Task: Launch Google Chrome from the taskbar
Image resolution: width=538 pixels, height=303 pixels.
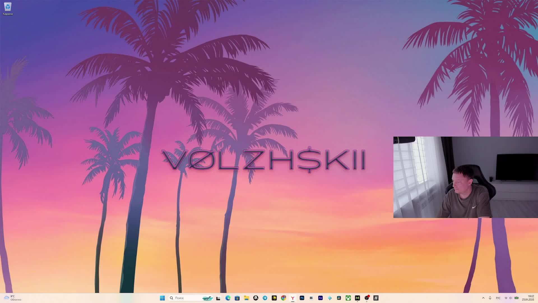Action: point(283,298)
